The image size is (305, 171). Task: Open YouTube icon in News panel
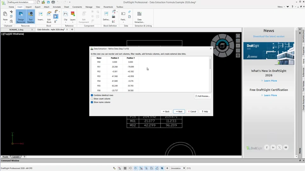pyautogui.click(x=286, y=147)
